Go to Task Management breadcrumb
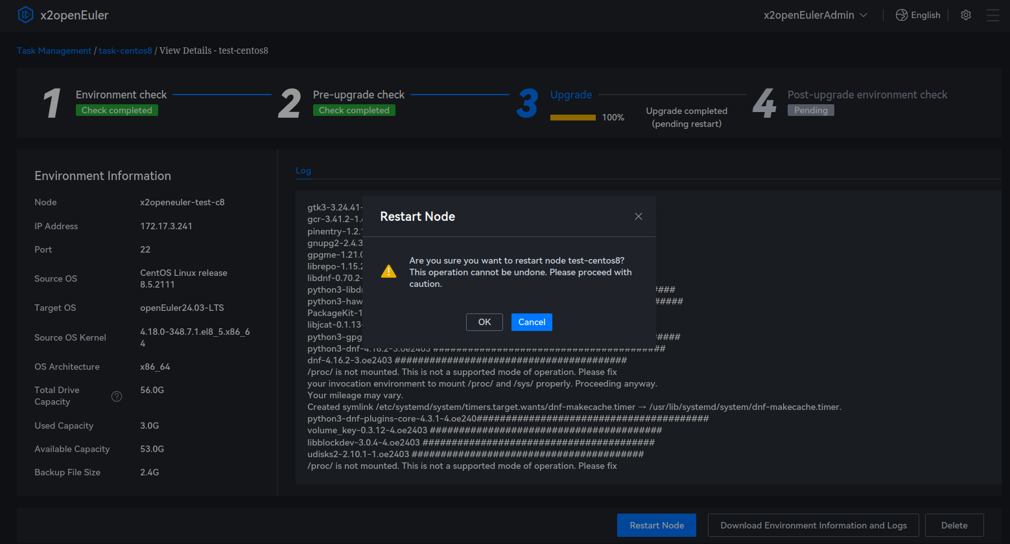Image resolution: width=1010 pixels, height=544 pixels. coord(54,51)
